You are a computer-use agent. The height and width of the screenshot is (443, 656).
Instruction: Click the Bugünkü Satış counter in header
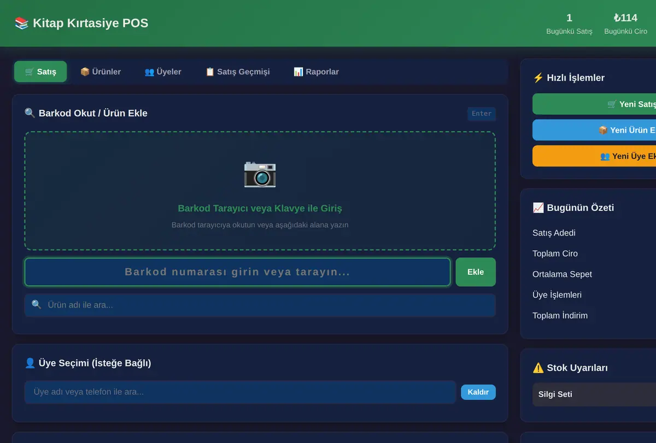pyautogui.click(x=569, y=24)
